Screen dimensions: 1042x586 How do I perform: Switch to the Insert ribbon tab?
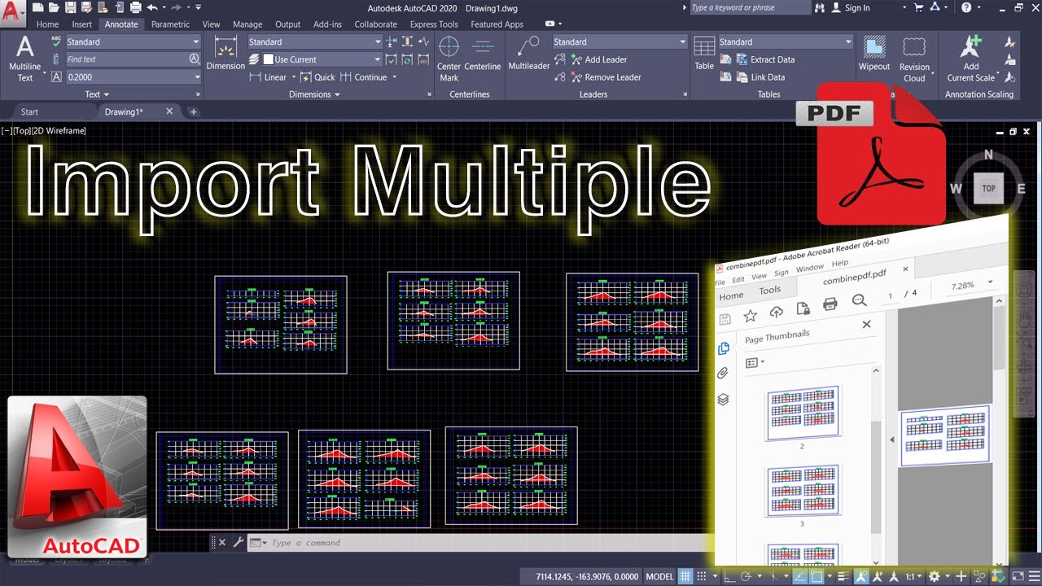(82, 24)
